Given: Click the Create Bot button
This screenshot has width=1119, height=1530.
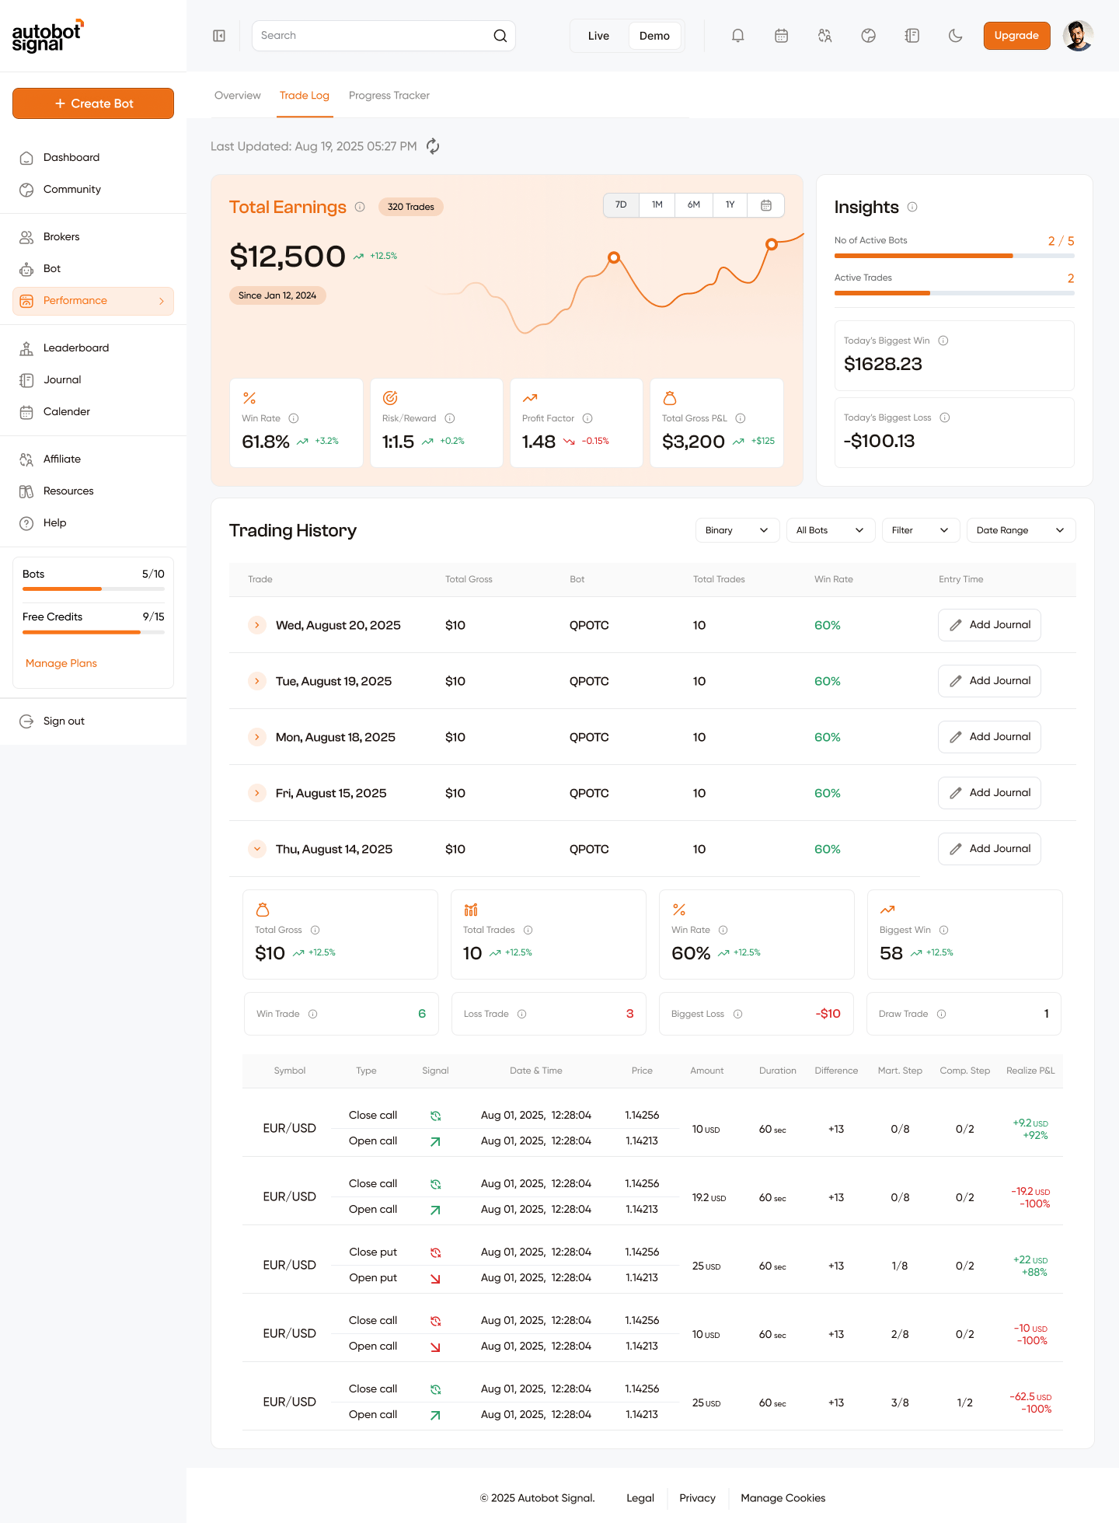Looking at the screenshot, I should 93,103.
